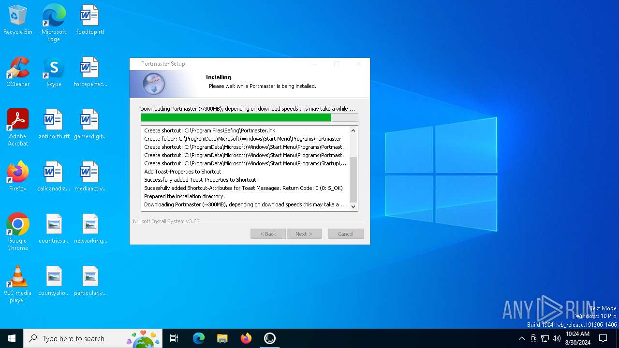Viewport: 619px width, 348px height.
Task: Click the Portmaster.lnk shortcut log line
Action: [210, 130]
